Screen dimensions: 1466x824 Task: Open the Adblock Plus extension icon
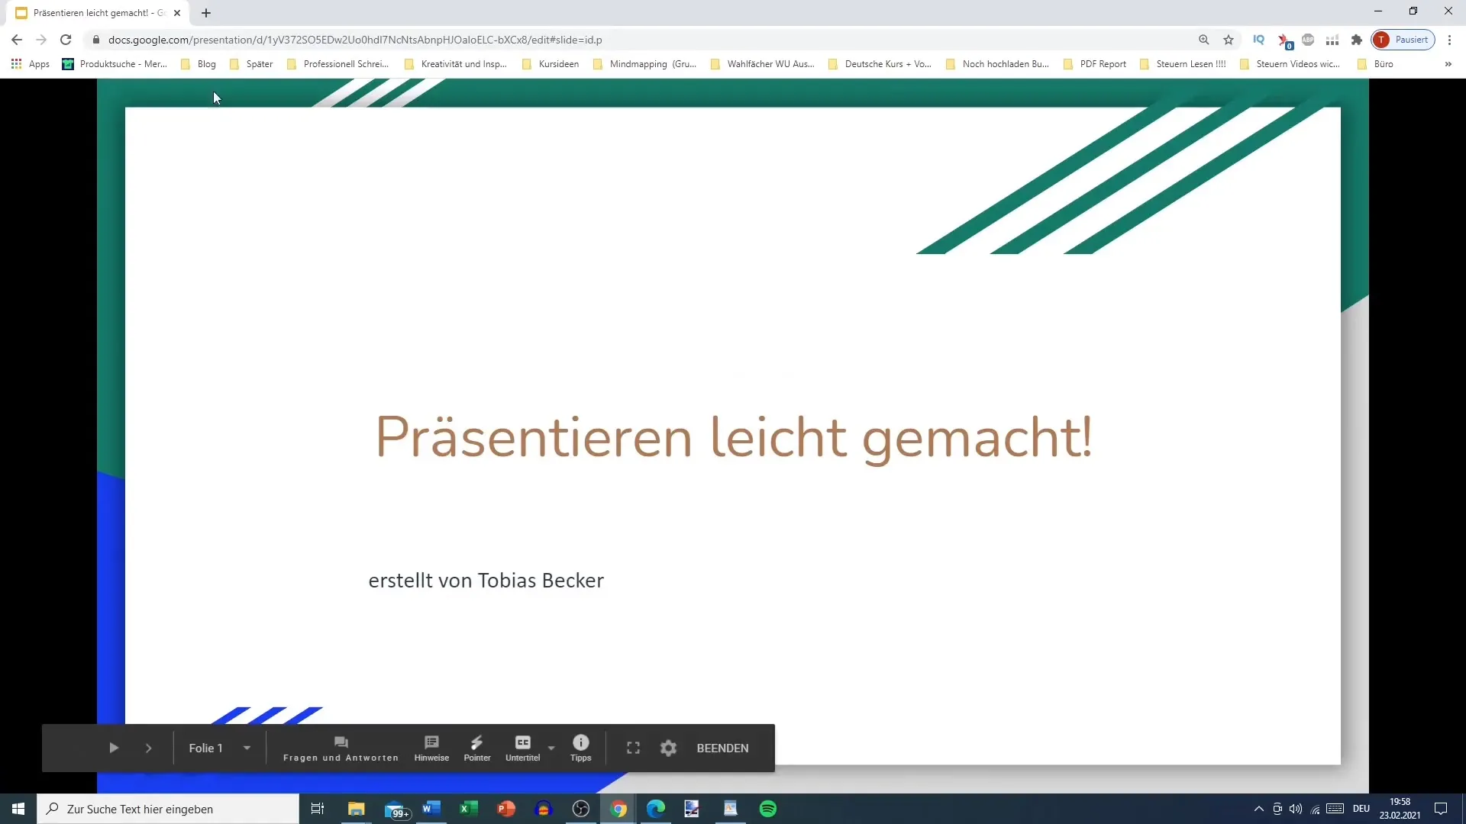point(1308,40)
